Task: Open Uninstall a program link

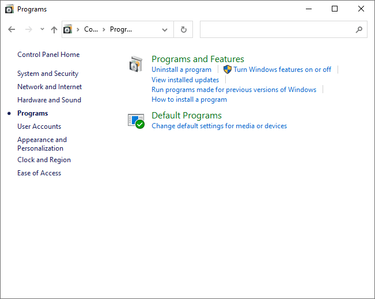Action: point(181,70)
